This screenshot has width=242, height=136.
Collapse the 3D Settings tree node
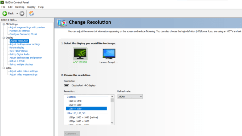coord(4,24)
